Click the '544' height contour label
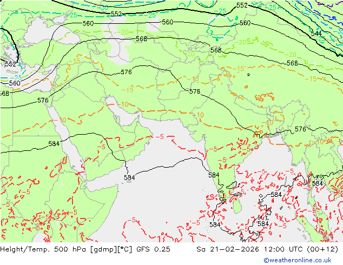Screen dimensions: 343x265 [316, 34]
